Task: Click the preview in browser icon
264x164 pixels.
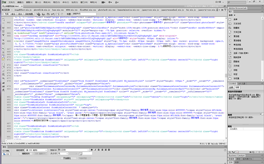Action: 44,14
